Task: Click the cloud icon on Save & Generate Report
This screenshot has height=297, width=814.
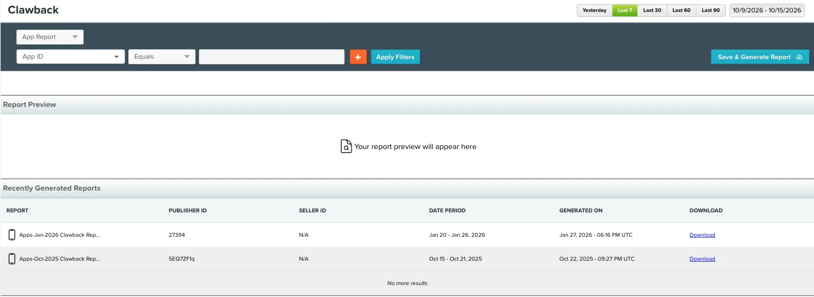Action: click(799, 57)
